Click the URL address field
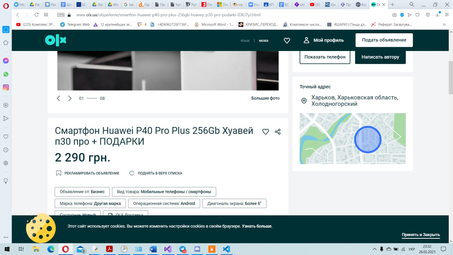453x255 pixels. 226,15
